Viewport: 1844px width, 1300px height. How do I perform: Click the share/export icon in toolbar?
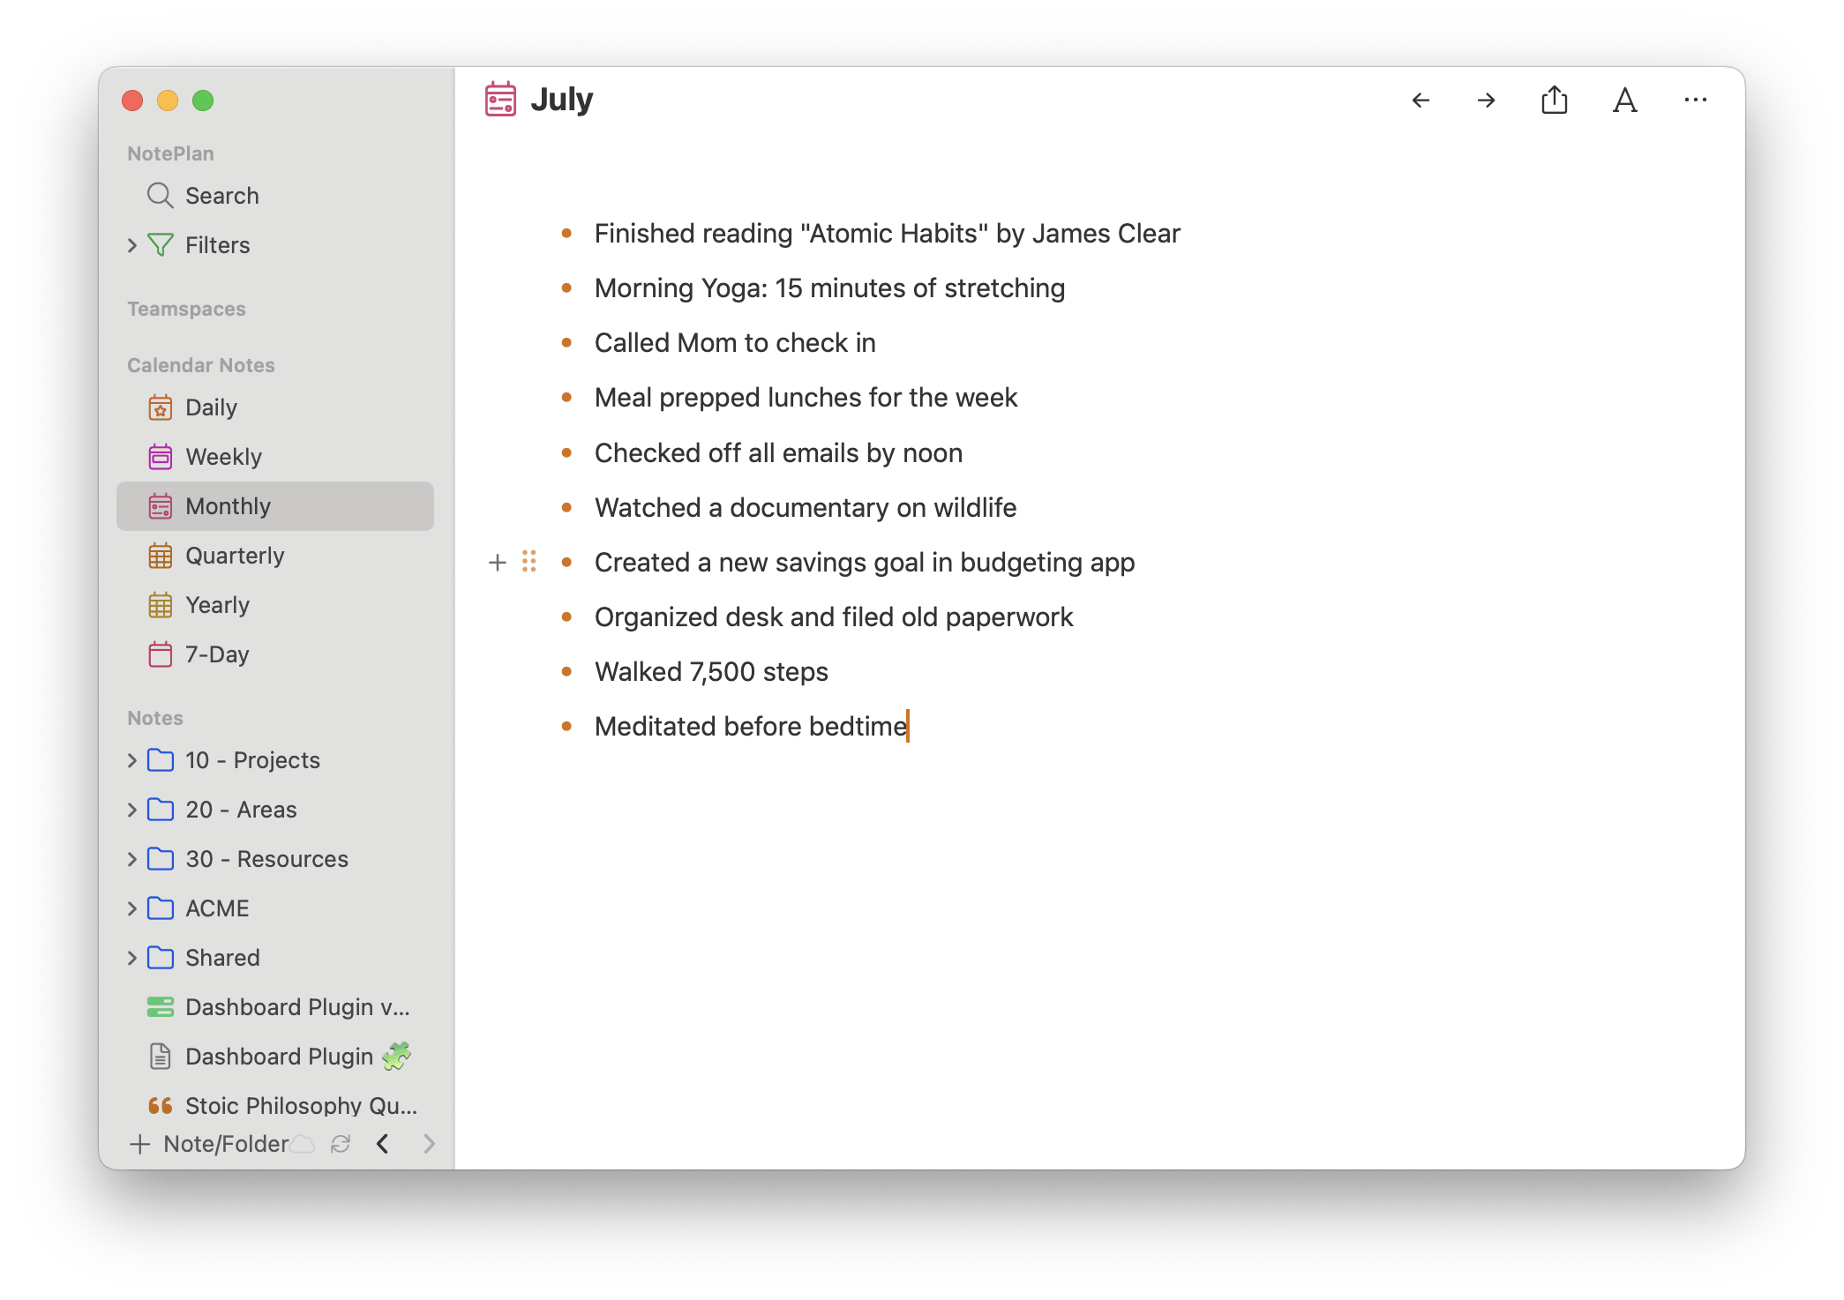[x=1554, y=101]
